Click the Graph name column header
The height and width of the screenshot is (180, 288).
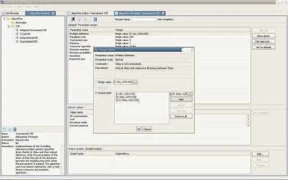tap(91, 154)
